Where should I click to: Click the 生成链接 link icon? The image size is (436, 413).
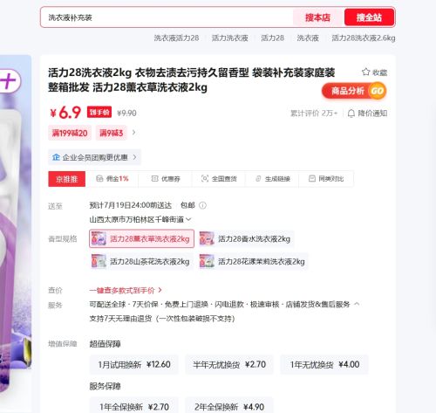pos(258,179)
